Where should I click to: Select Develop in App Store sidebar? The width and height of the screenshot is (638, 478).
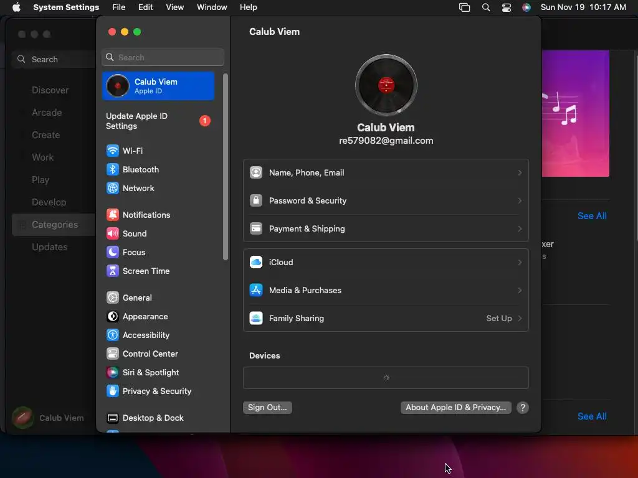(49, 202)
